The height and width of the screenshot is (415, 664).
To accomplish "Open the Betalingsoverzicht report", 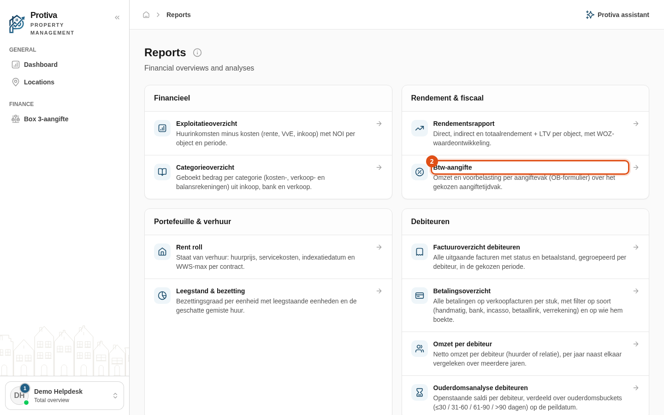I will pos(525,305).
